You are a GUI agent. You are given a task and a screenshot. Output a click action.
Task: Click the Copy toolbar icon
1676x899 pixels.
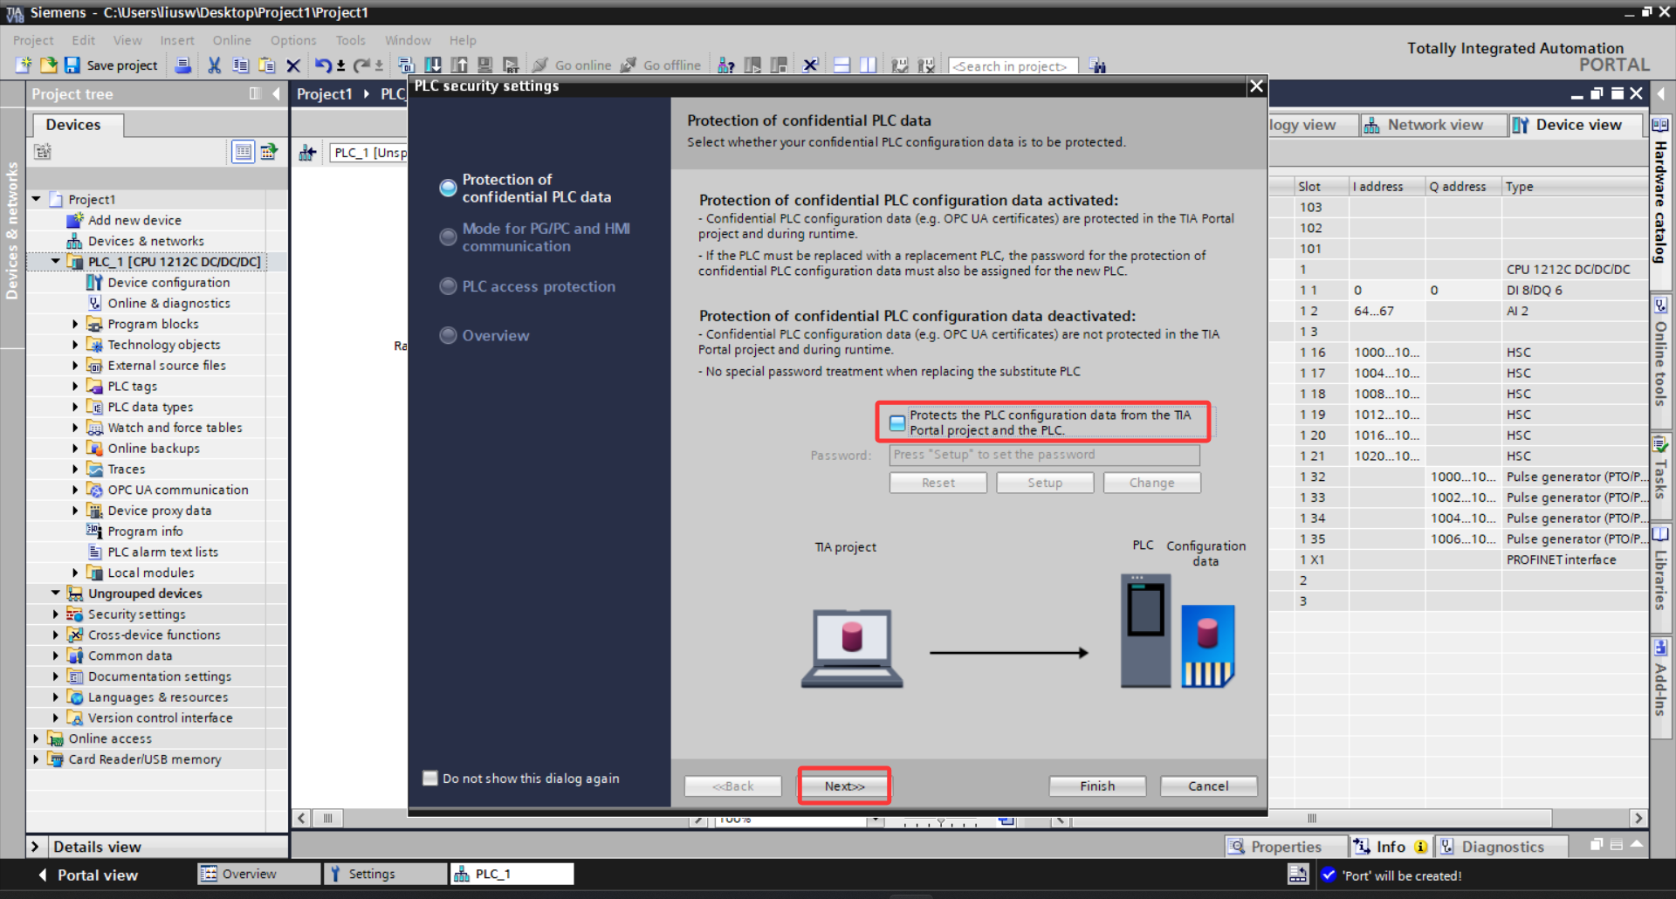coord(240,65)
